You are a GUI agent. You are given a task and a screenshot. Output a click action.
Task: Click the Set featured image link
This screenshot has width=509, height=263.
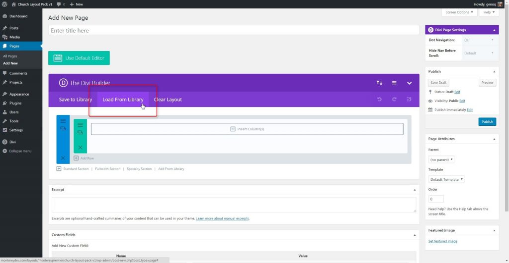[x=442, y=241]
